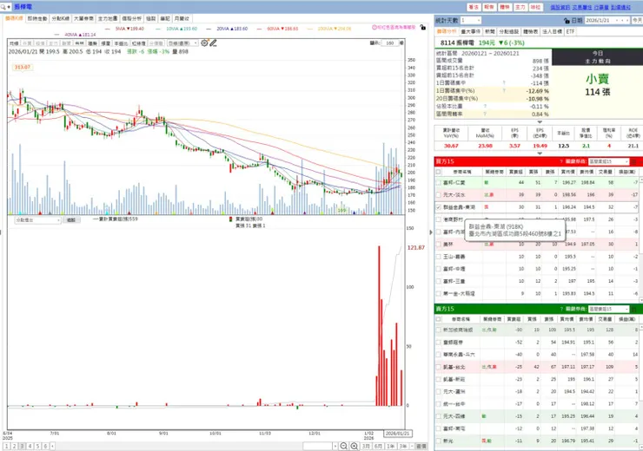This screenshot has width=643, height=451.
Task: Click the 顯示 count field showing 160
Action: (389, 43)
